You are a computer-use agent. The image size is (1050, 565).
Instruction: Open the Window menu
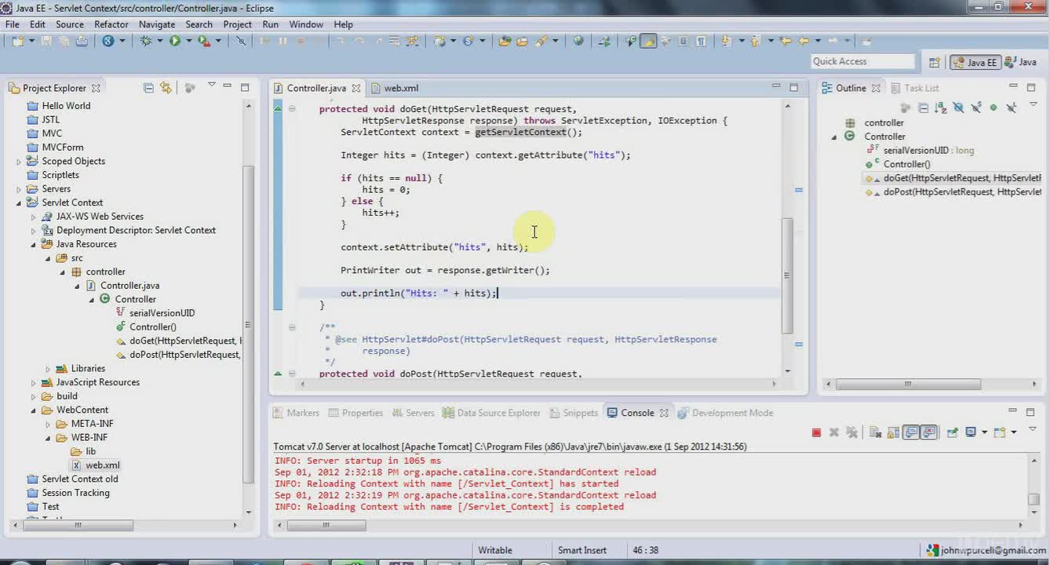point(306,24)
